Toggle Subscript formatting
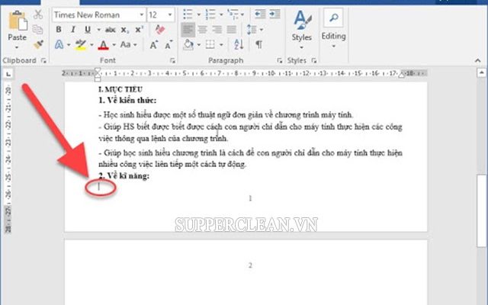Screen dimensions: 488x305 coord(124,30)
